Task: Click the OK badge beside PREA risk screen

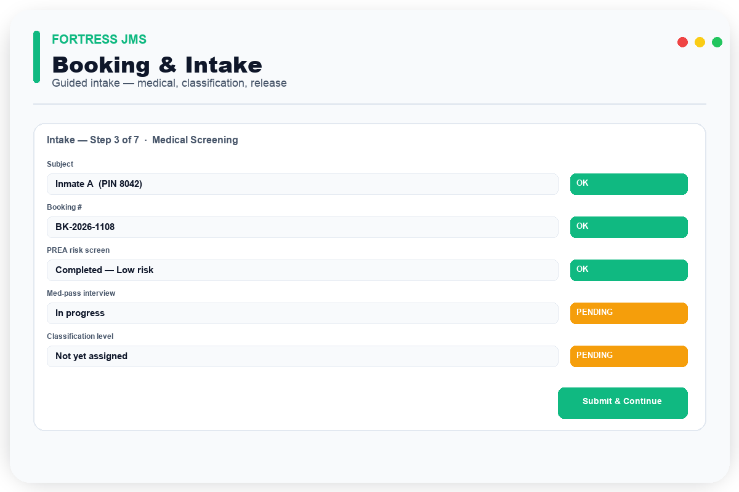Action: 629,270
